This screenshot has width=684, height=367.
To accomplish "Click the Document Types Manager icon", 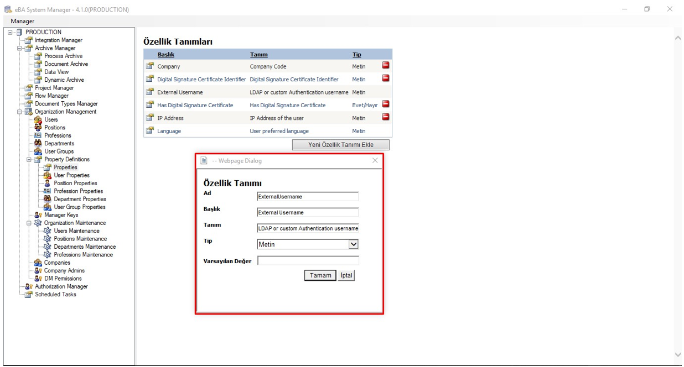I will pos(28,104).
